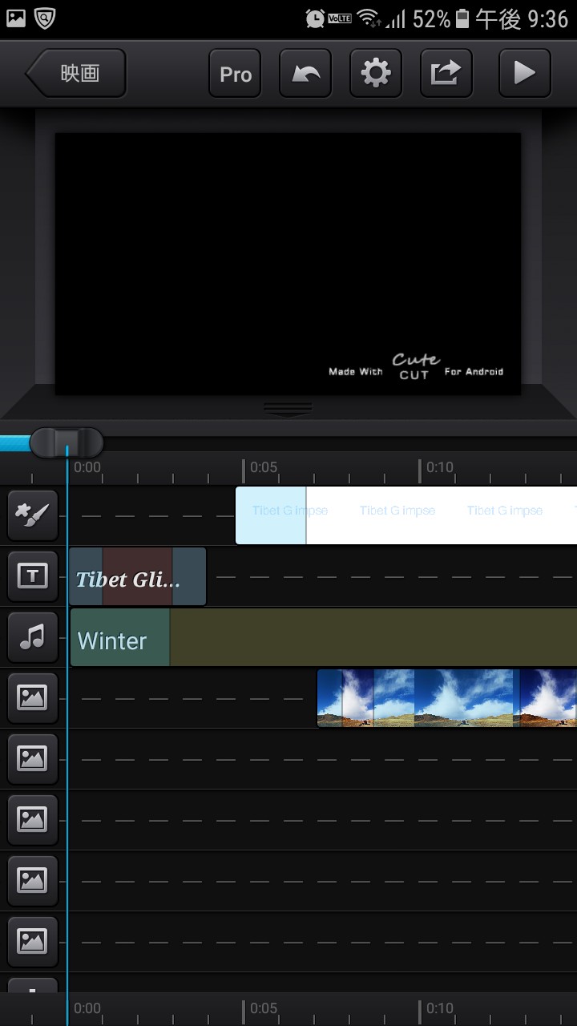Tap the Pro upgrade button

coord(235,74)
